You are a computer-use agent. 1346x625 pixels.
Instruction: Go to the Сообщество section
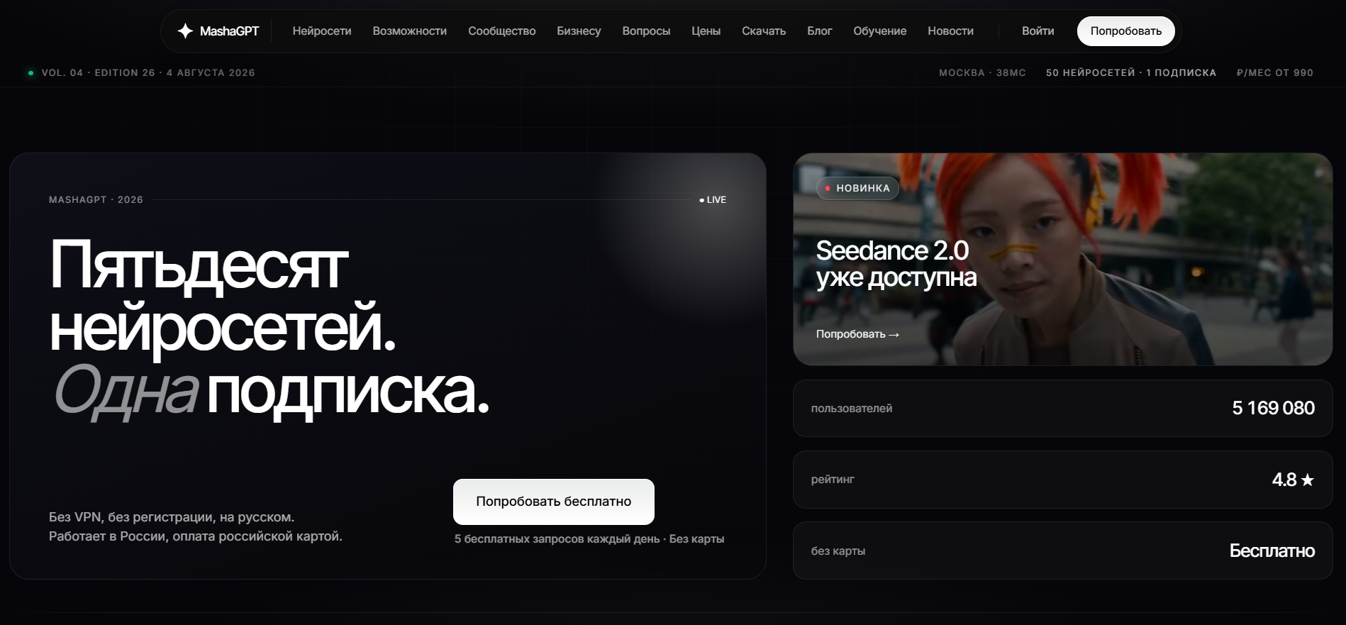(x=502, y=31)
